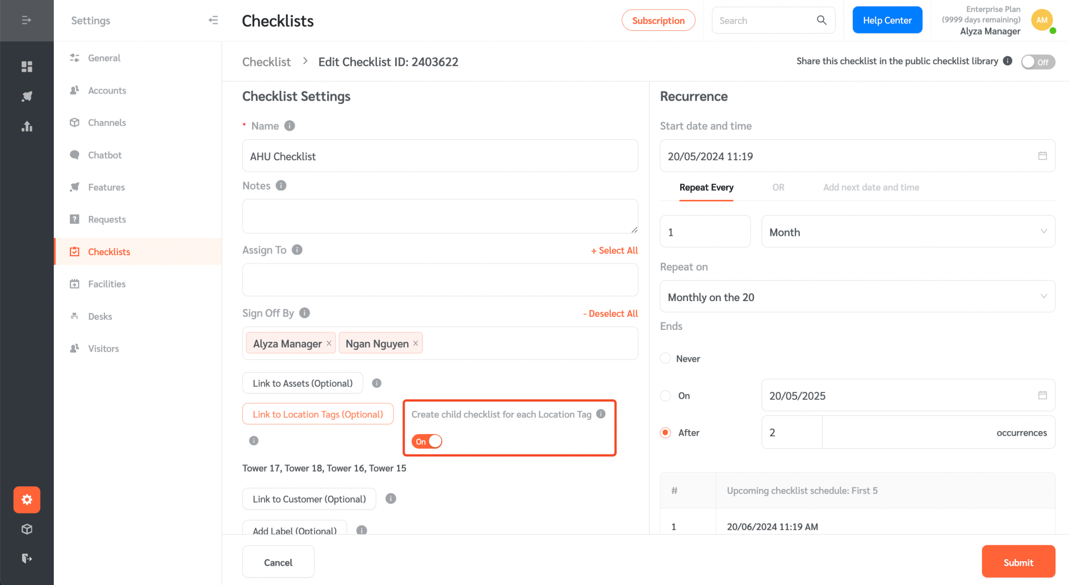Remove Ngan Nguyen from Sign Off By
1069x585 pixels.
415,343
